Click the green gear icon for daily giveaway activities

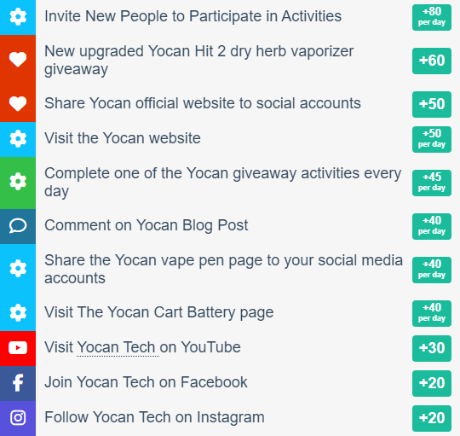(18, 182)
